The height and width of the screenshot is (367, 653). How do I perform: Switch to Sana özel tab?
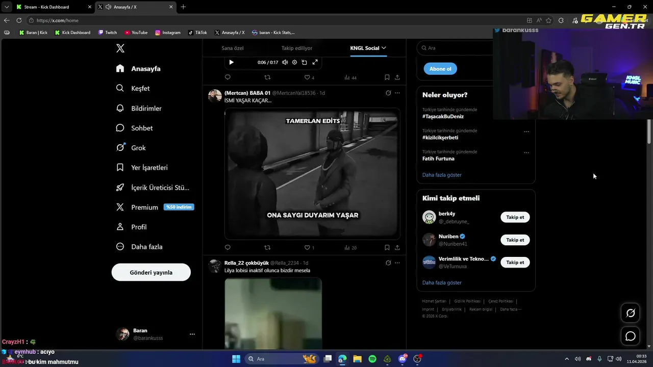(x=232, y=48)
